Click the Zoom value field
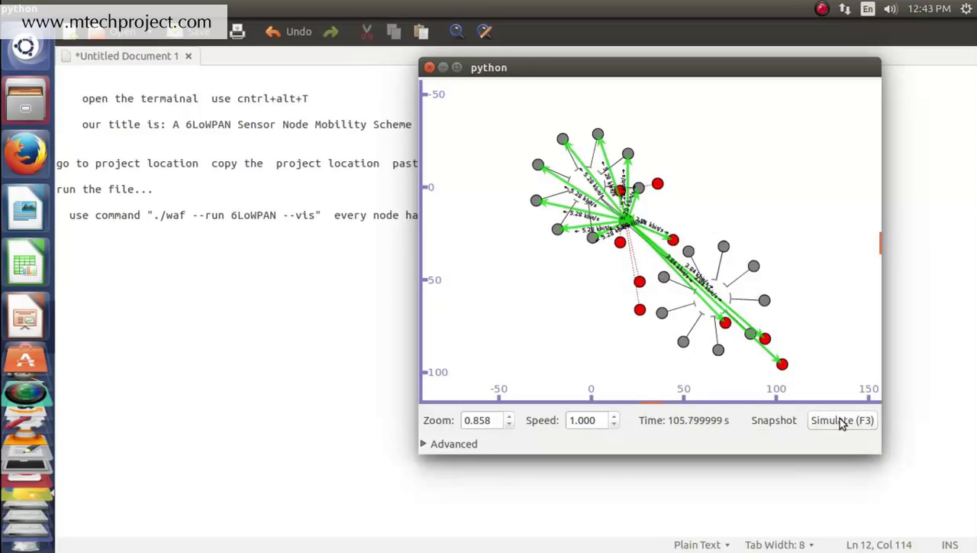 pos(481,420)
